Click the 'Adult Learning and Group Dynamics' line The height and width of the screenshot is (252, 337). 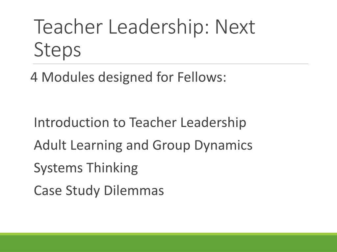coord(143,145)
